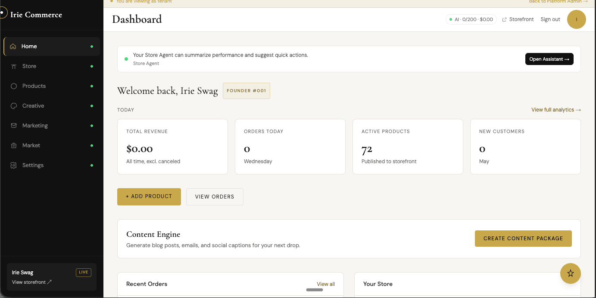Click Published to storefront text
Viewport: 596px width, 298px height.
click(389, 161)
